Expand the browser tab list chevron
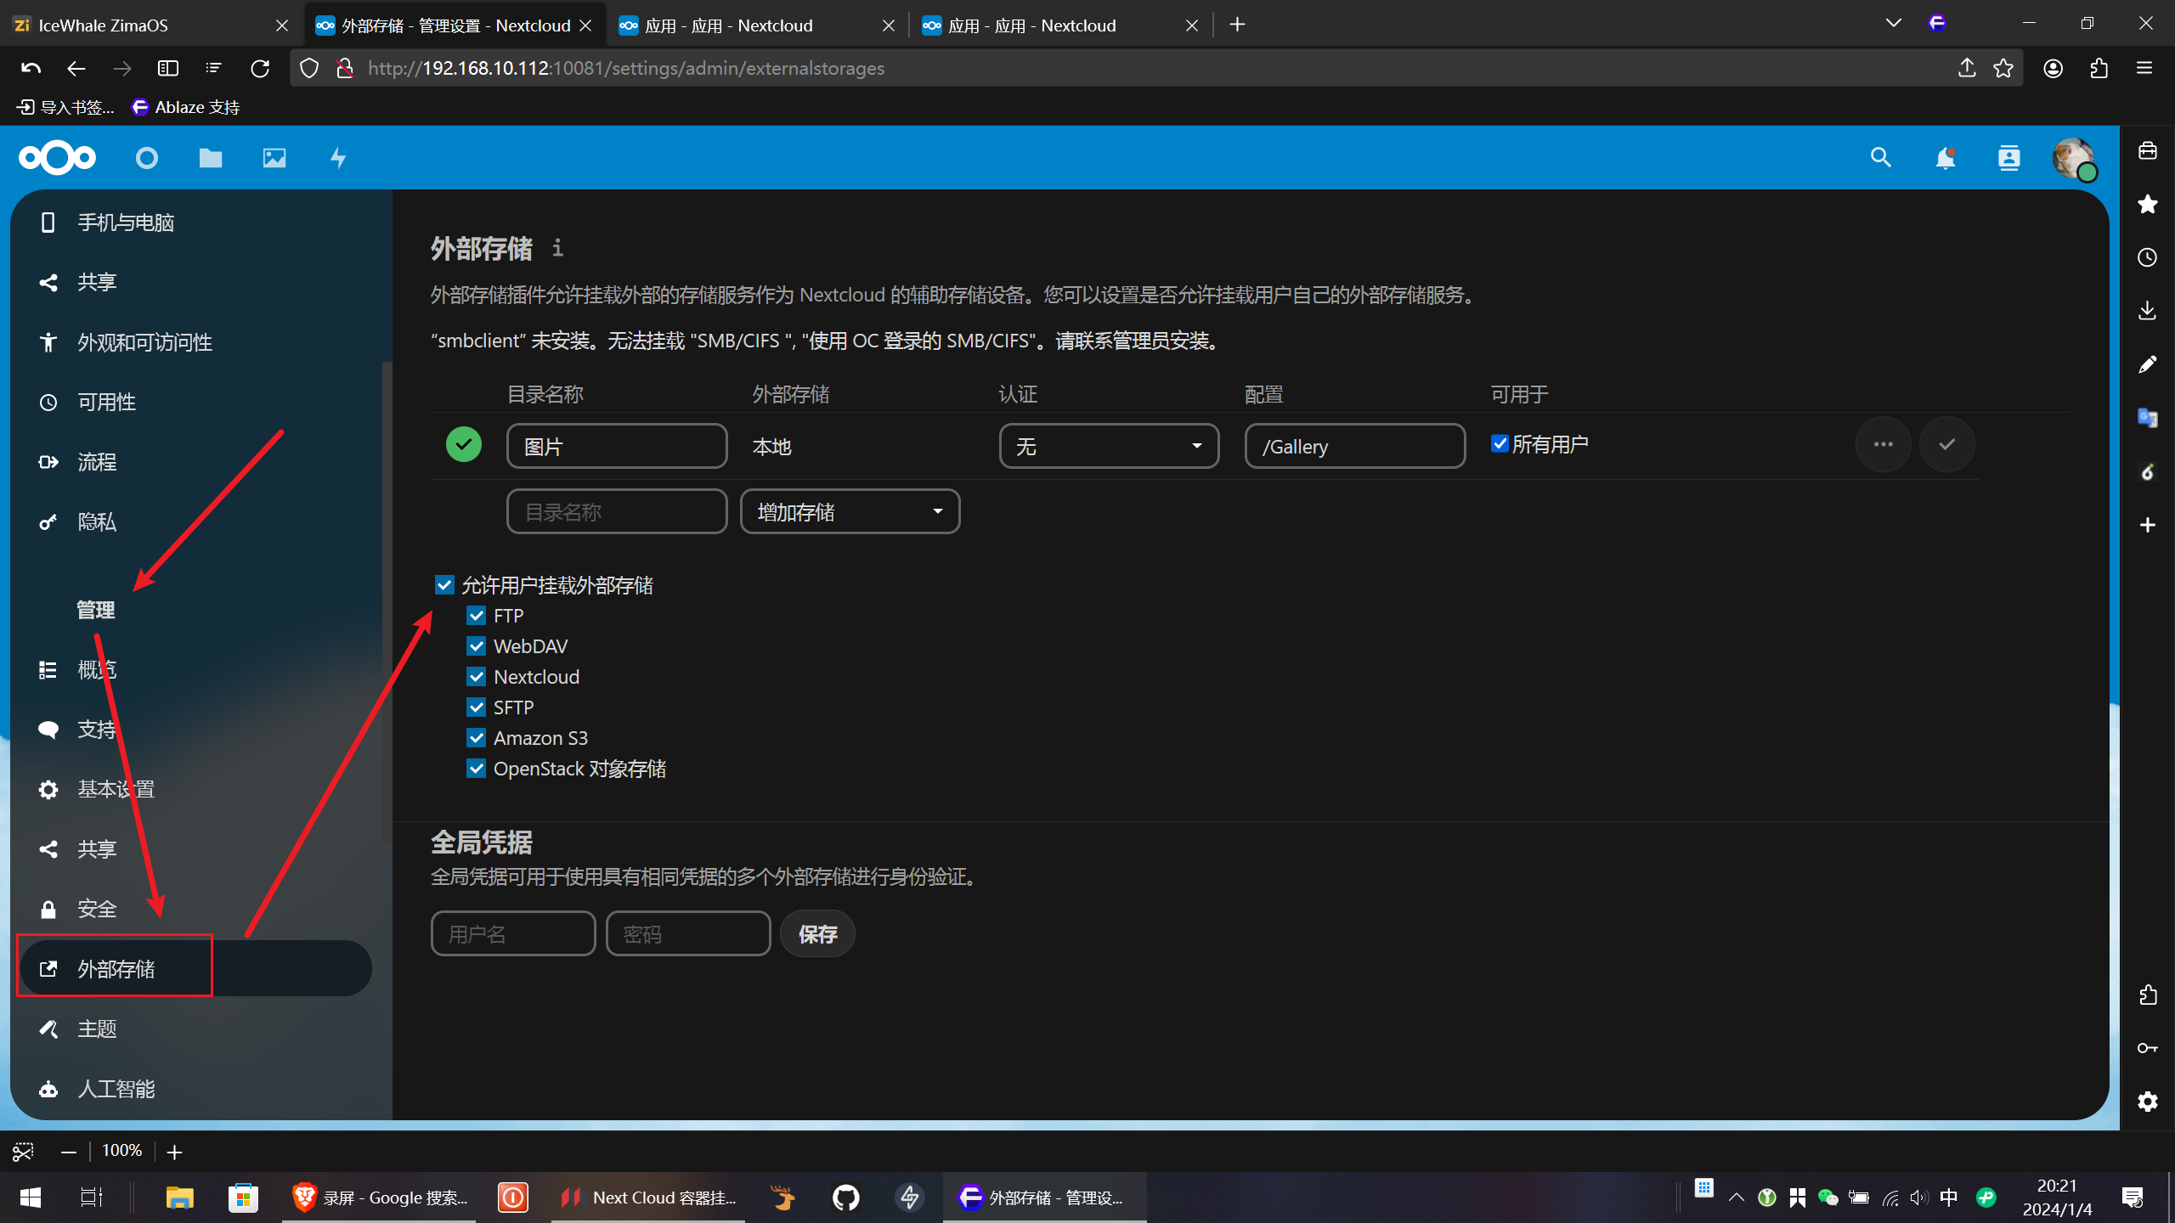 pyautogui.click(x=1893, y=24)
